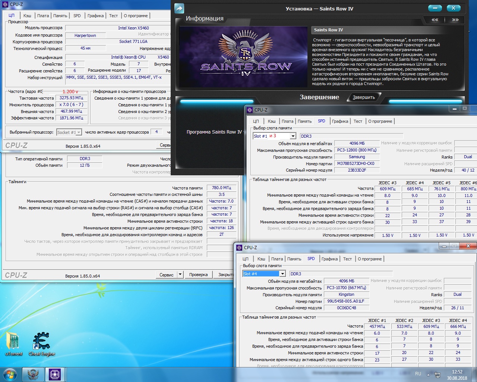The height and width of the screenshot is (382, 477).
Task: Click the code name value Harpertown
Action: (85, 35)
